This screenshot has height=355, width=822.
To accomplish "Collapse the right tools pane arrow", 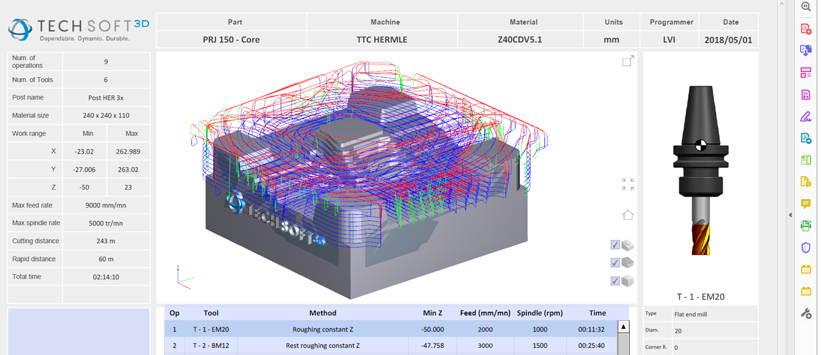I will click(x=790, y=215).
